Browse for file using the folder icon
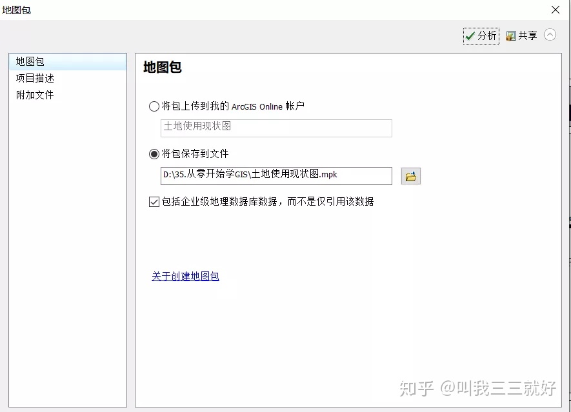571x412 pixels. point(411,176)
